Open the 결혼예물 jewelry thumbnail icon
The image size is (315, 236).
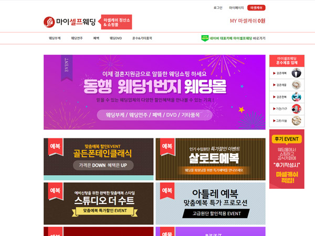point(296,85)
